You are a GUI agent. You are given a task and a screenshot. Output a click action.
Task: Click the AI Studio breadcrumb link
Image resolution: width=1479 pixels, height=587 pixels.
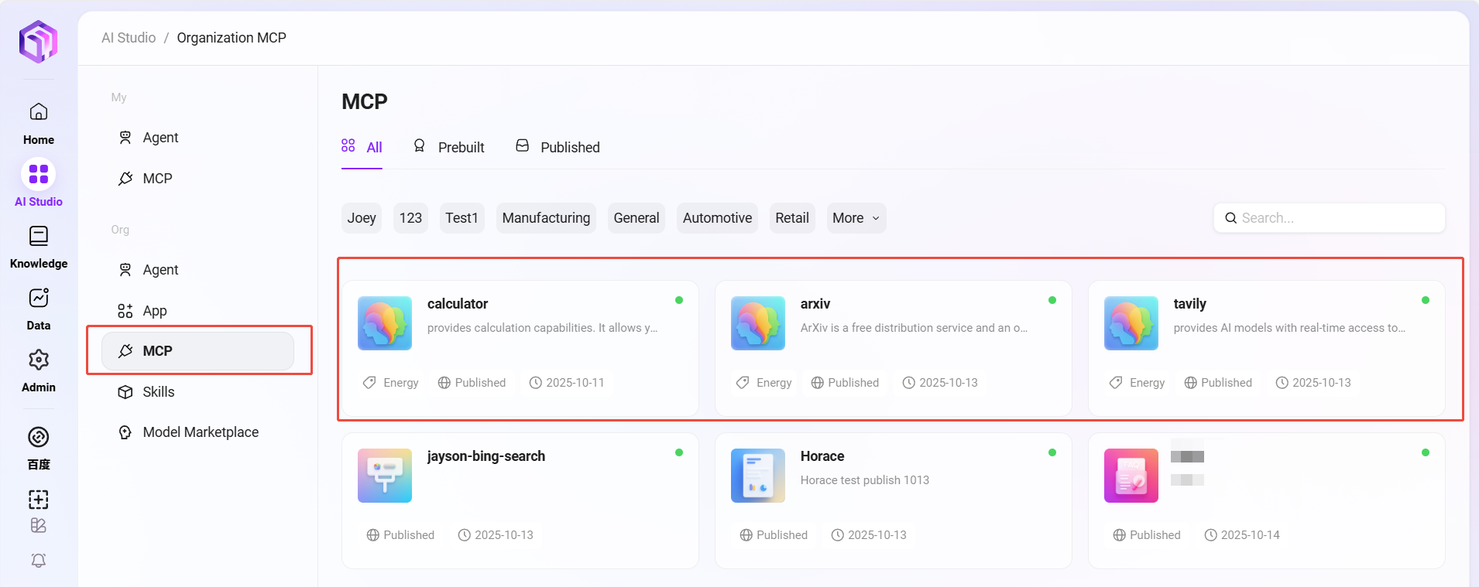click(x=129, y=38)
